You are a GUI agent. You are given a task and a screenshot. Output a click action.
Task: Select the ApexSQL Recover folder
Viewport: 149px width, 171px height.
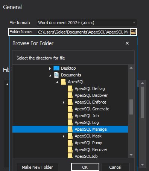tap(91, 150)
